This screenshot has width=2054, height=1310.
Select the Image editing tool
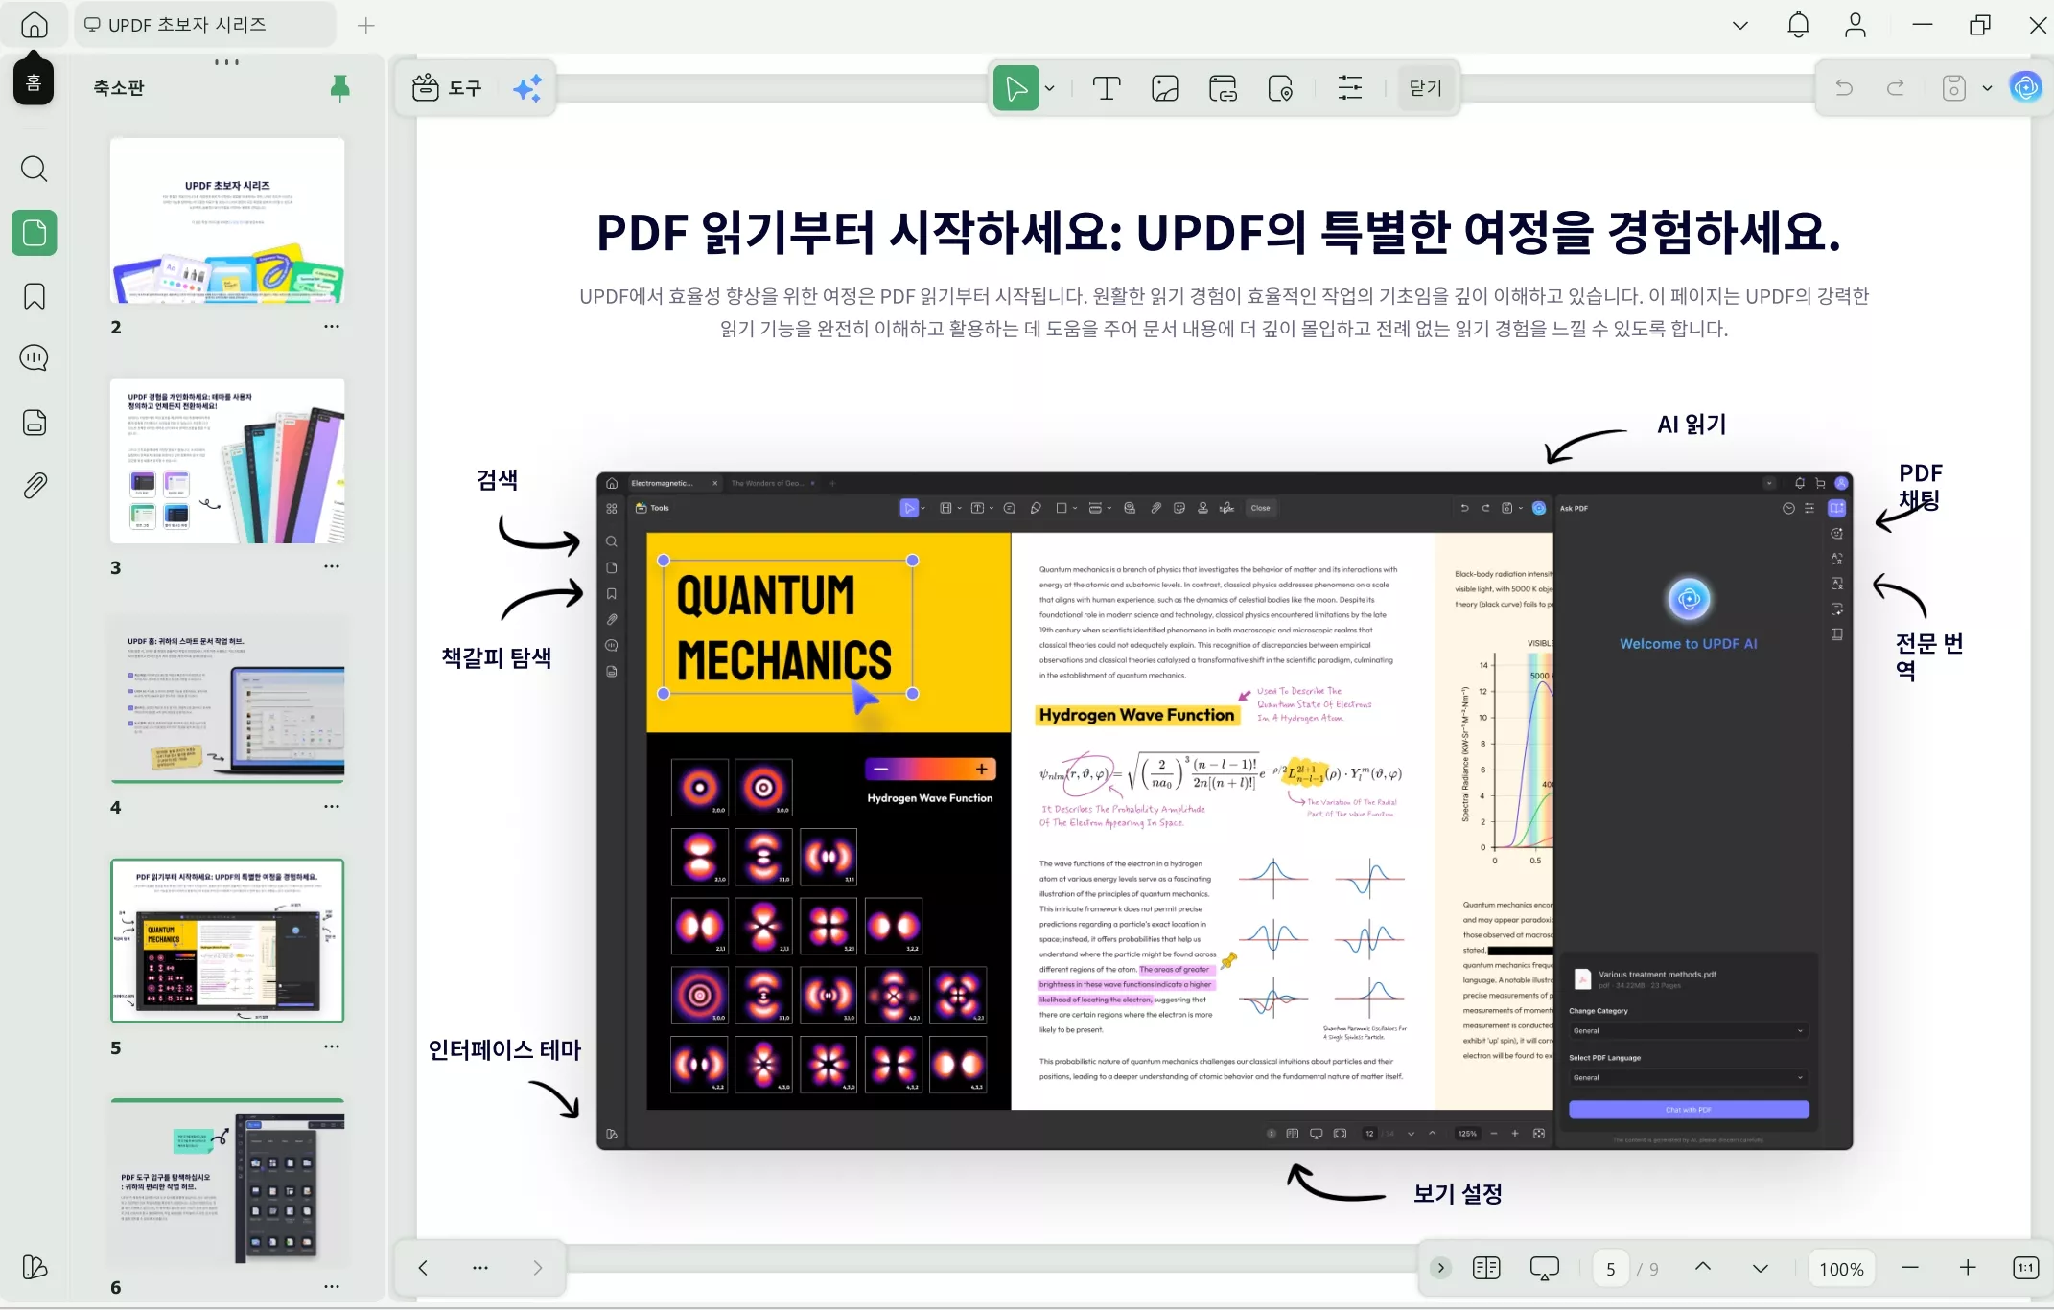[x=1165, y=88]
